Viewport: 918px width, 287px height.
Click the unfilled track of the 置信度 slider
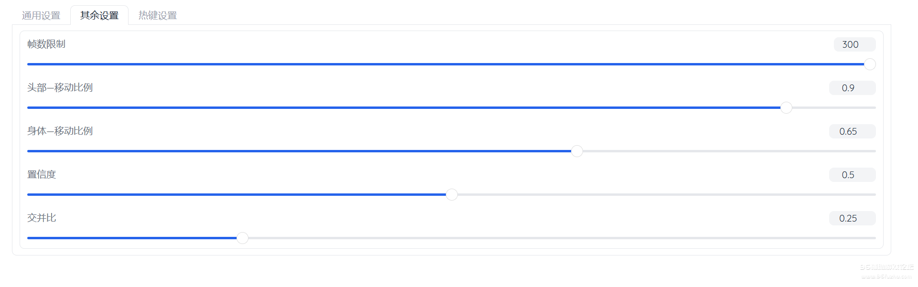click(x=664, y=194)
